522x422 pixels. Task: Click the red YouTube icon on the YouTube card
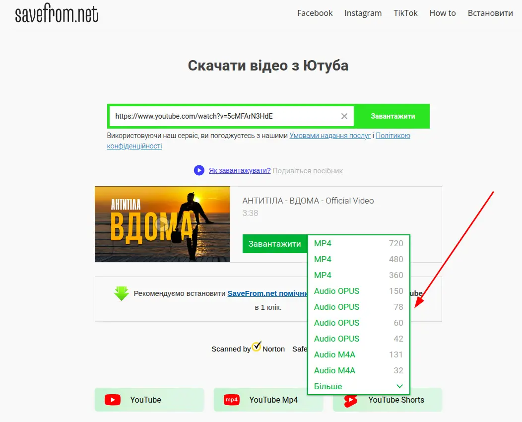(x=113, y=400)
